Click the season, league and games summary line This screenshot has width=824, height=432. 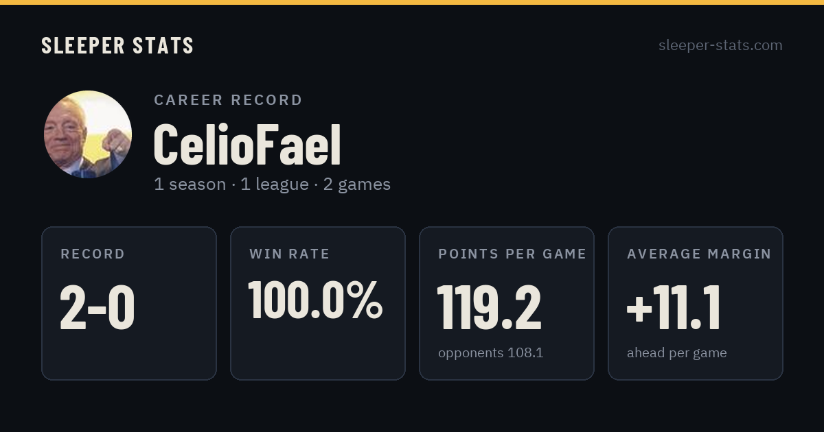[272, 184]
